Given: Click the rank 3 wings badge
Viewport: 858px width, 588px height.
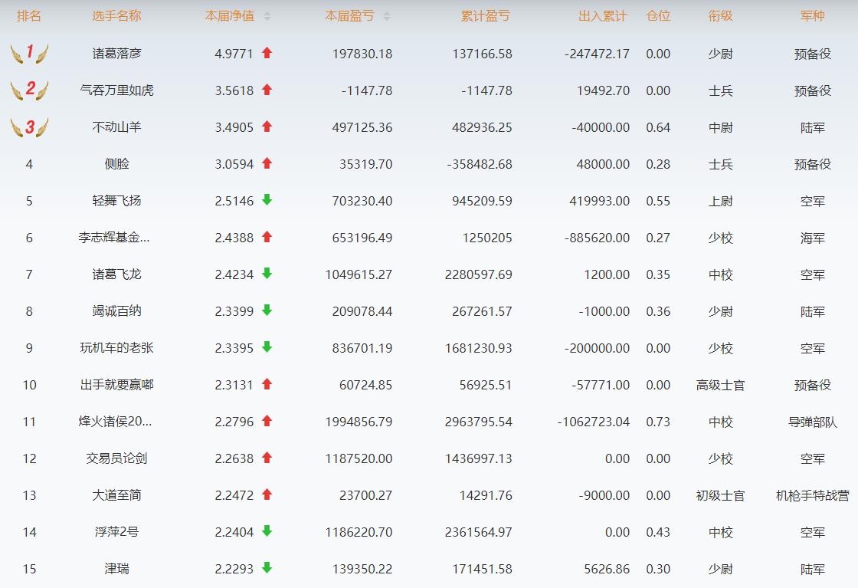Looking at the screenshot, I should (29, 126).
